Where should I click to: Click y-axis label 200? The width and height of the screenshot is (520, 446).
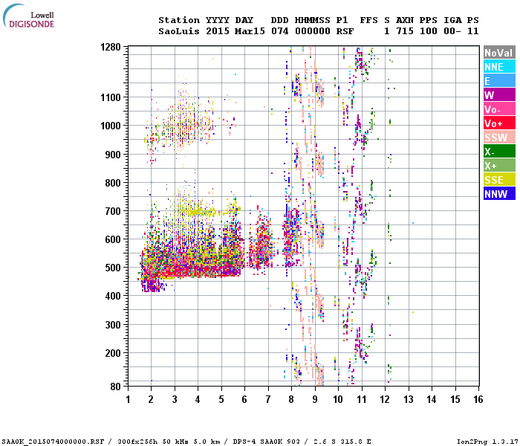pyautogui.click(x=113, y=353)
